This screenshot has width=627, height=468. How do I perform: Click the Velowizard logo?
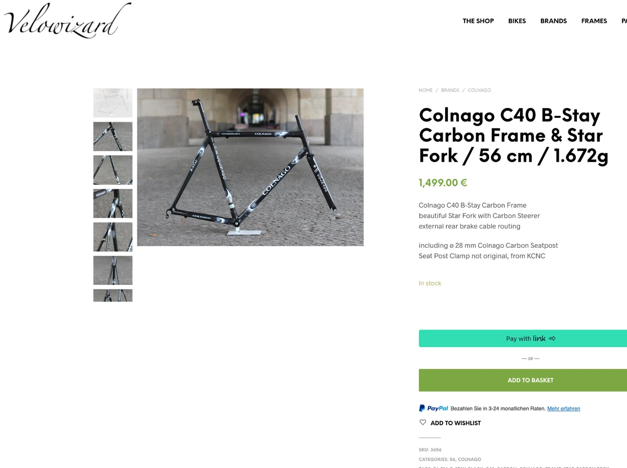(x=67, y=20)
